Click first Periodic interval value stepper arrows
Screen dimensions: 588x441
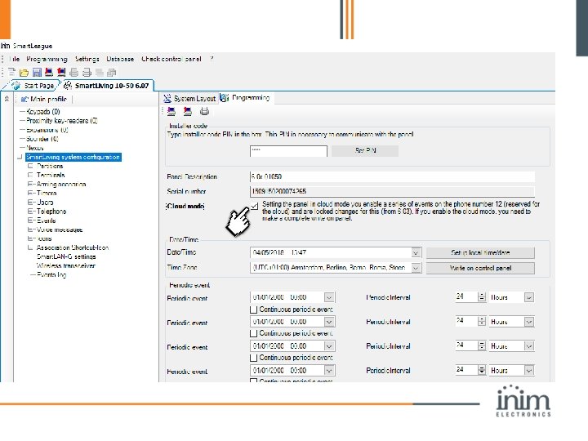click(x=482, y=297)
